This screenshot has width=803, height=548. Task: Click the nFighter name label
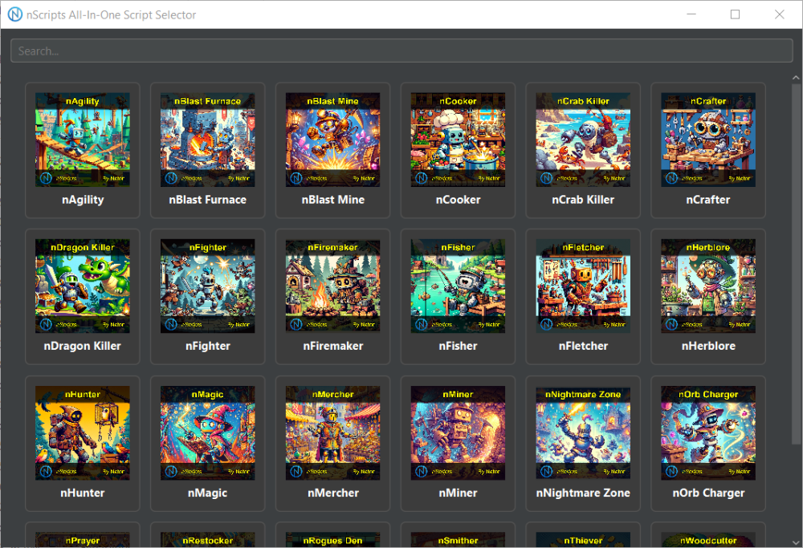coord(207,347)
